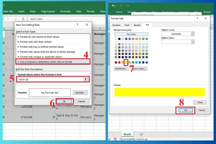Select rule type Format all cells based on their values
The image size is (216, 144).
(x=53, y=37)
